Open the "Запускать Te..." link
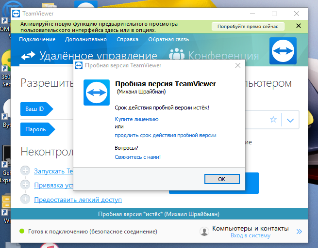318x248 pixels. [x=53, y=171]
